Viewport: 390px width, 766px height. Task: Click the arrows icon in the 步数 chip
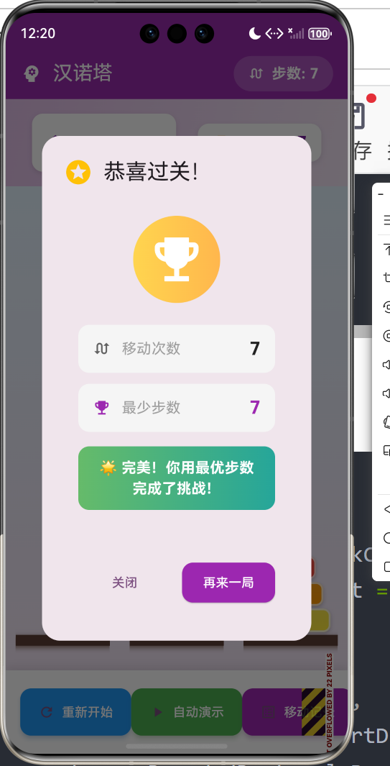256,74
